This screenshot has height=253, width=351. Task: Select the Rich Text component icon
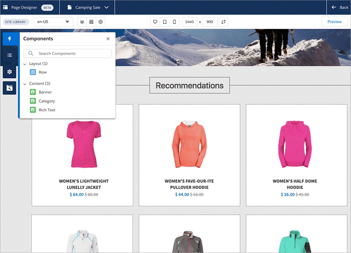33,110
